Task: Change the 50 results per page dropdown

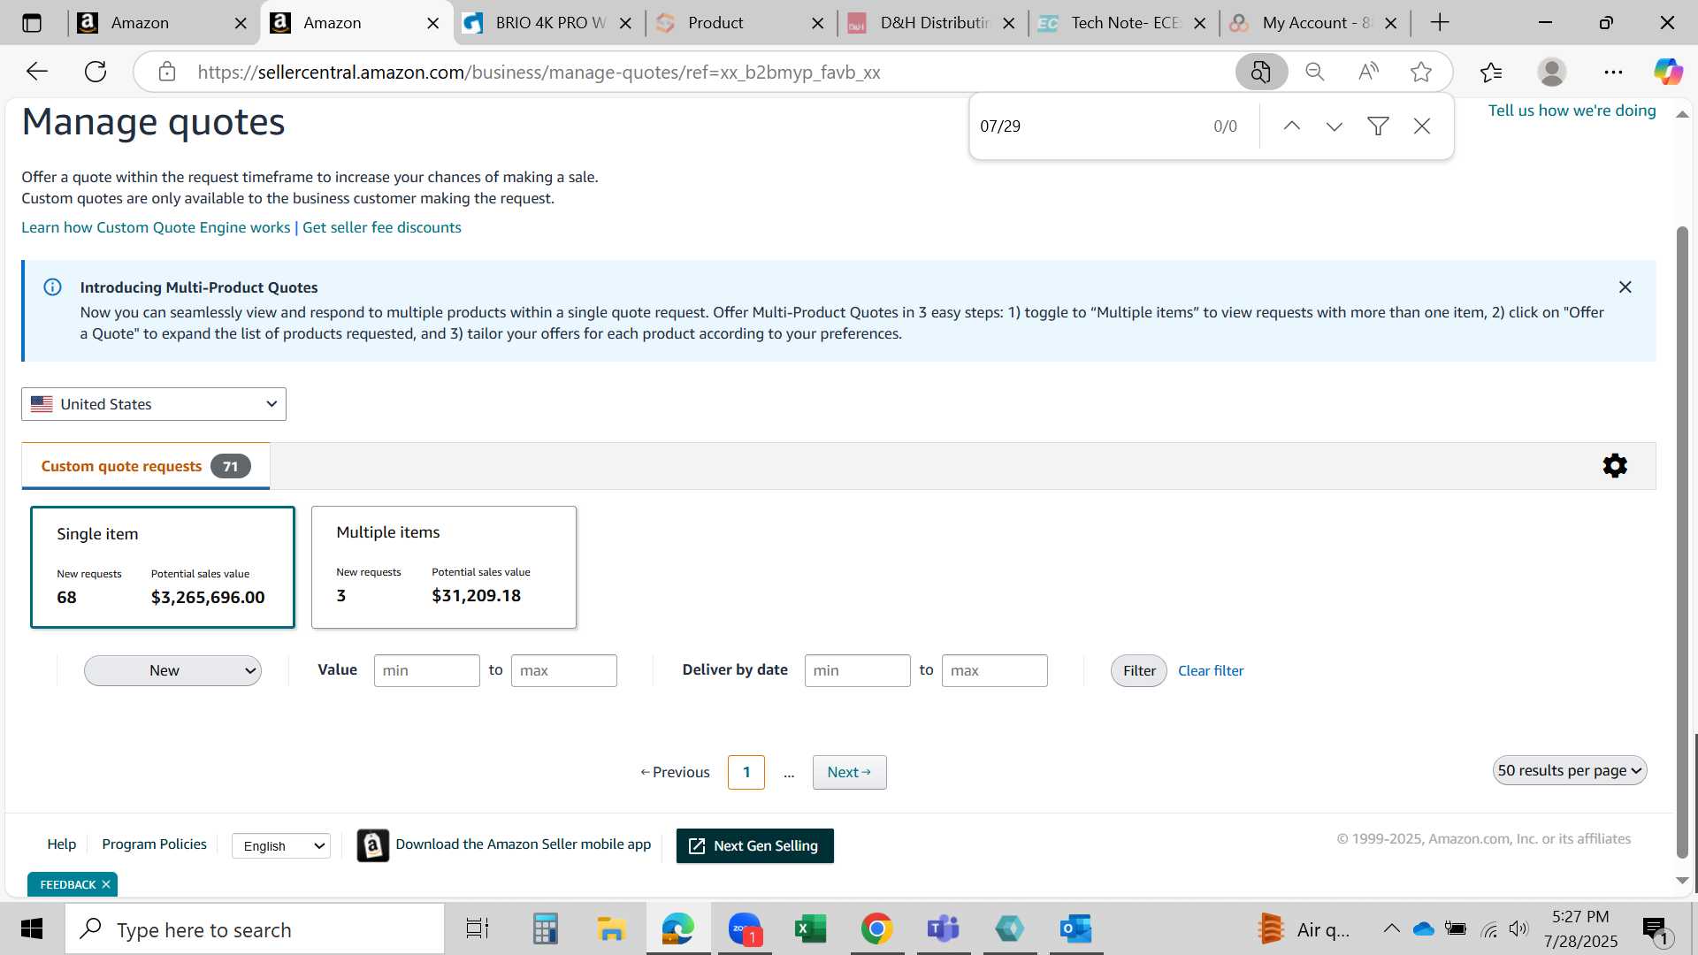Action: pyautogui.click(x=1570, y=770)
